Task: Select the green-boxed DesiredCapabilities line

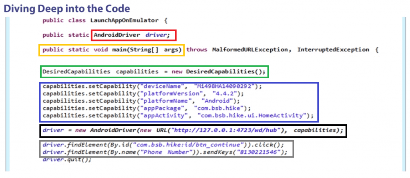Action: 154,72
